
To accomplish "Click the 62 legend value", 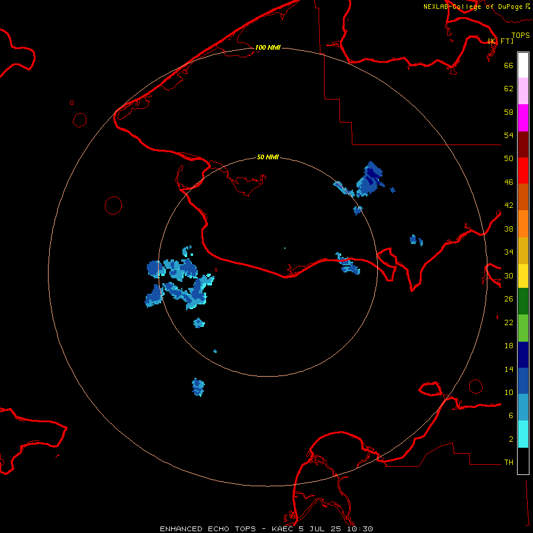I will pyautogui.click(x=509, y=89).
